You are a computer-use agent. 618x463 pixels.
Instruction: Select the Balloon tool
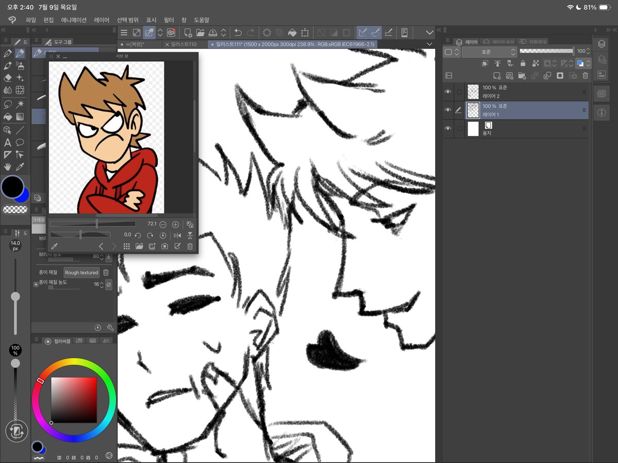point(20,143)
